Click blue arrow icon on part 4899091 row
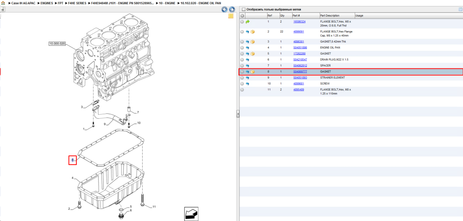Screen dimensions: 463x221 tap(247, 31)
